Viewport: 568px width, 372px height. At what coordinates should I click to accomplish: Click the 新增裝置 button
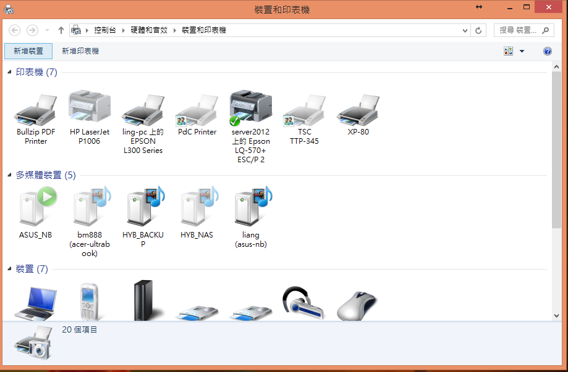(28, 51)
